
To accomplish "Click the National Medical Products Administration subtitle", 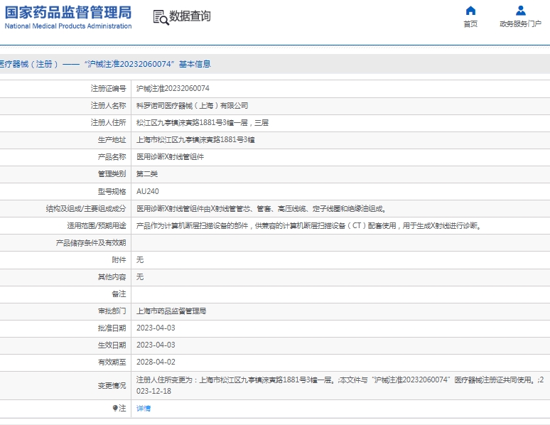I will point(68,26).
